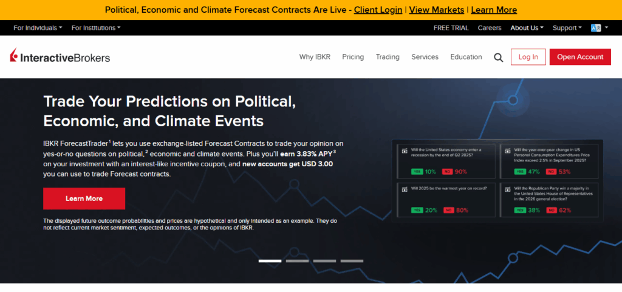Select the first carousel slide indicator
This screenshot has height=292, width=622.
click(270, 260)
